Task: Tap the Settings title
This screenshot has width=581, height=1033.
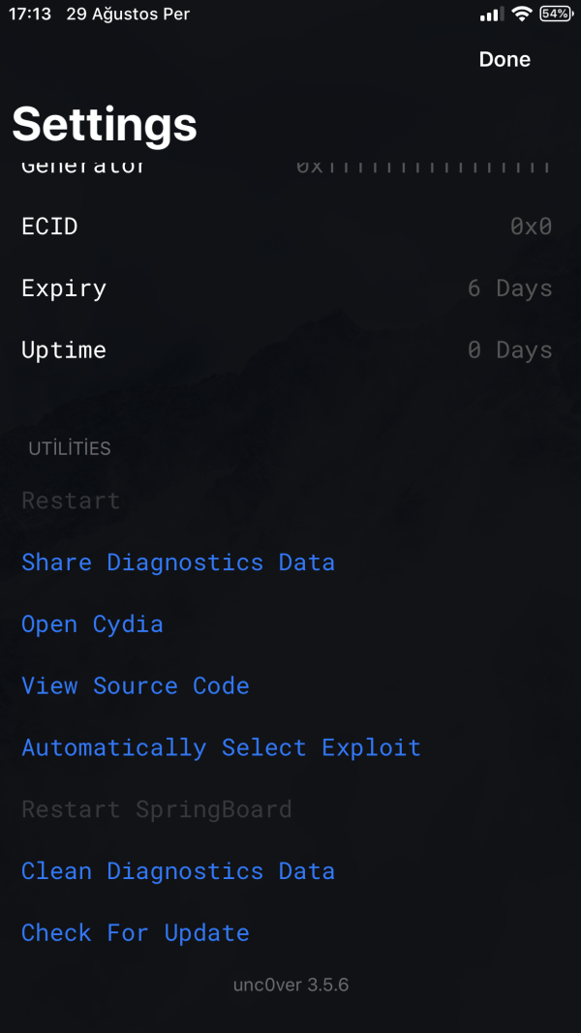Action: pos(105,124)
